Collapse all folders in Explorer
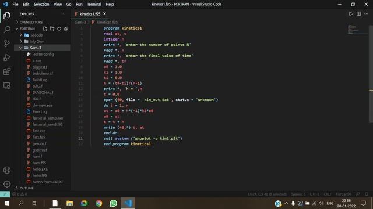373x209 pixels. click(x=66, y=28)
